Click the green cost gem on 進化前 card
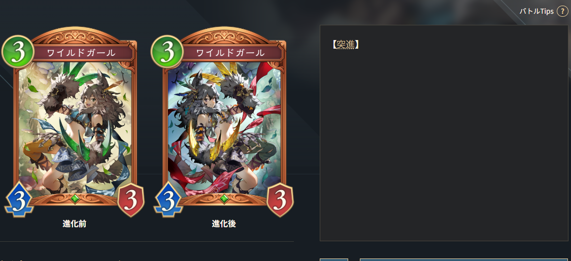This screenshot has height=261, width=571. point(18,52)
